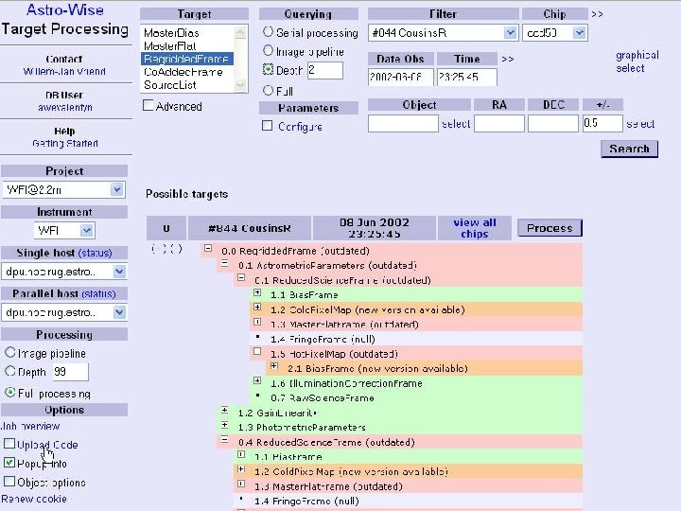
Task: Click the Process button
Action: (550, 228)
